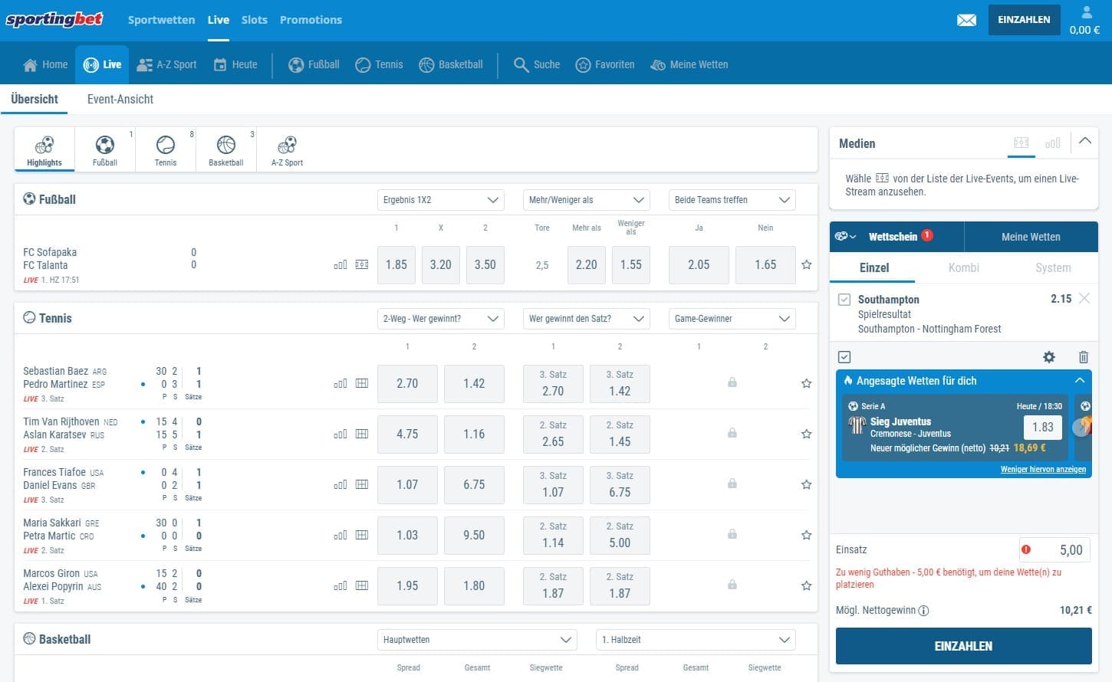Open the account profile icon

pos(1086,12)
